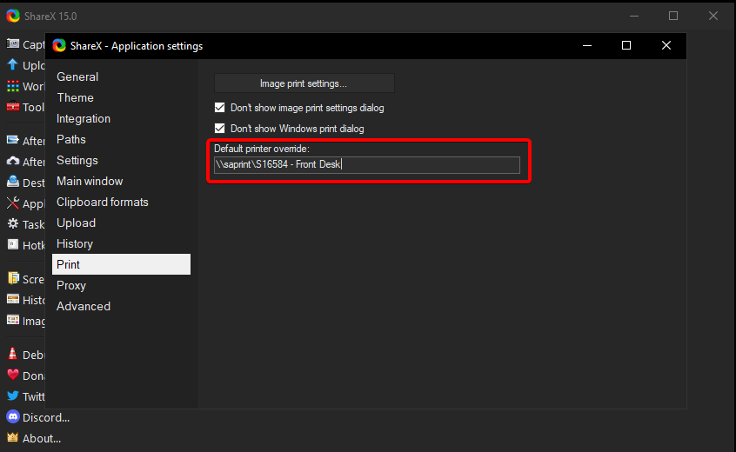Click the Donate heart icon
Viewport: 736px width, 452px height.
tap(13, 376)
